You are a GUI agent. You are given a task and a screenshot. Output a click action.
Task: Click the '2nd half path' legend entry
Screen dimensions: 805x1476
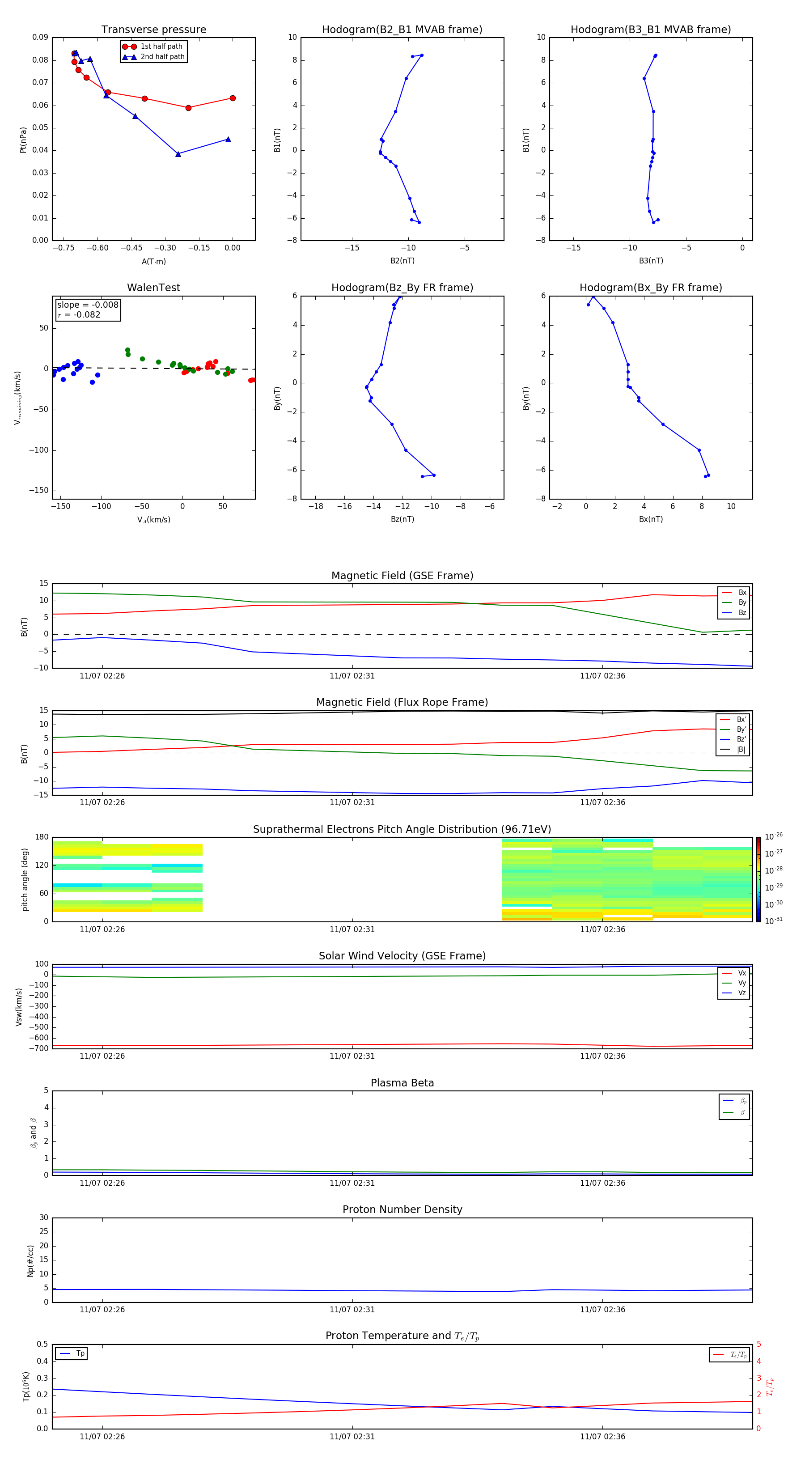pyautogui.click(x=153, y=57)
